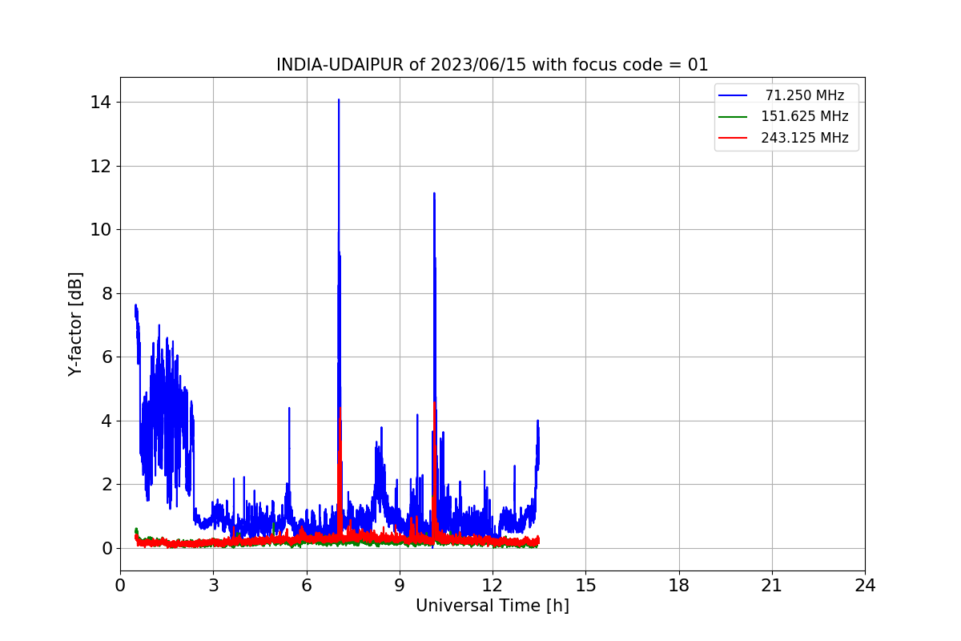Click the green line sample in legend
This screenshot has width=961, height=641.
click(733, 117)
